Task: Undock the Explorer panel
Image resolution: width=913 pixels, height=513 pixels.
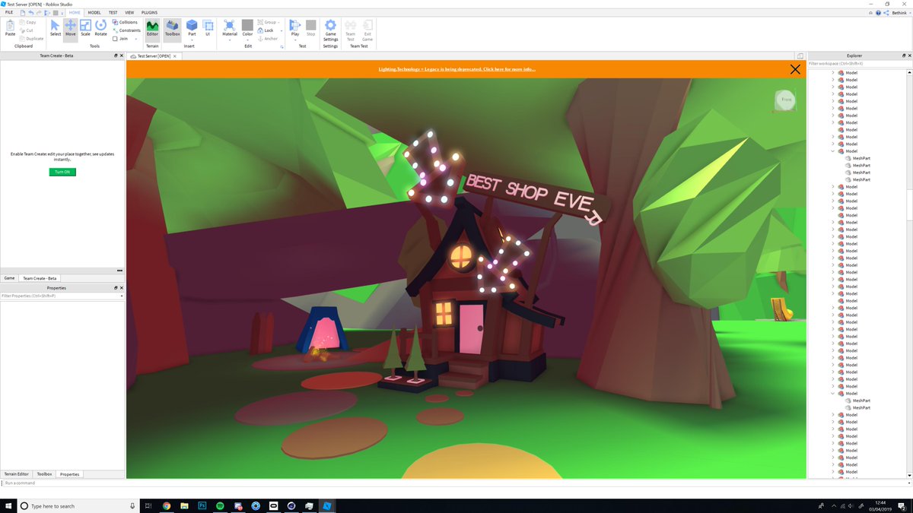Action: [904, 55]
